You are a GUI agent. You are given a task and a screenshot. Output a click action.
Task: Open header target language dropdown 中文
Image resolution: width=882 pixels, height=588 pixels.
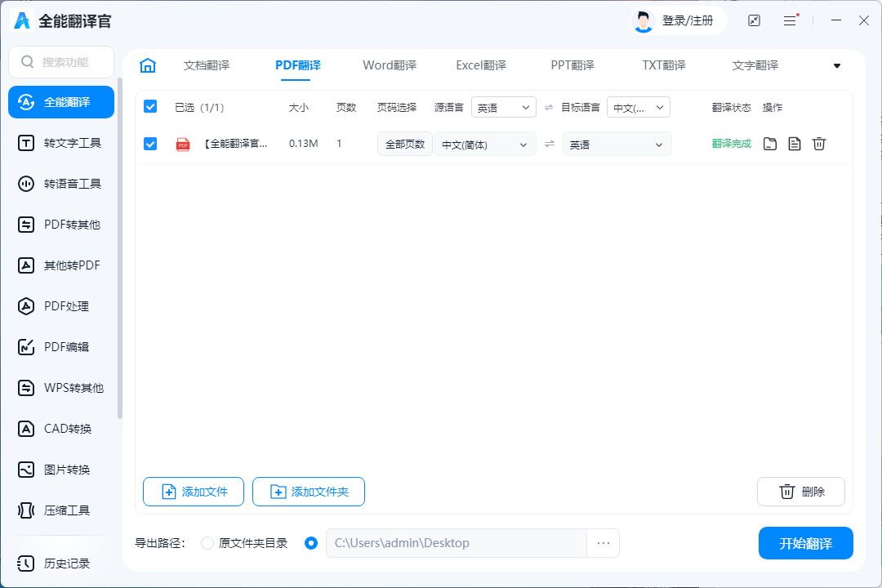[x=639, y=107]
